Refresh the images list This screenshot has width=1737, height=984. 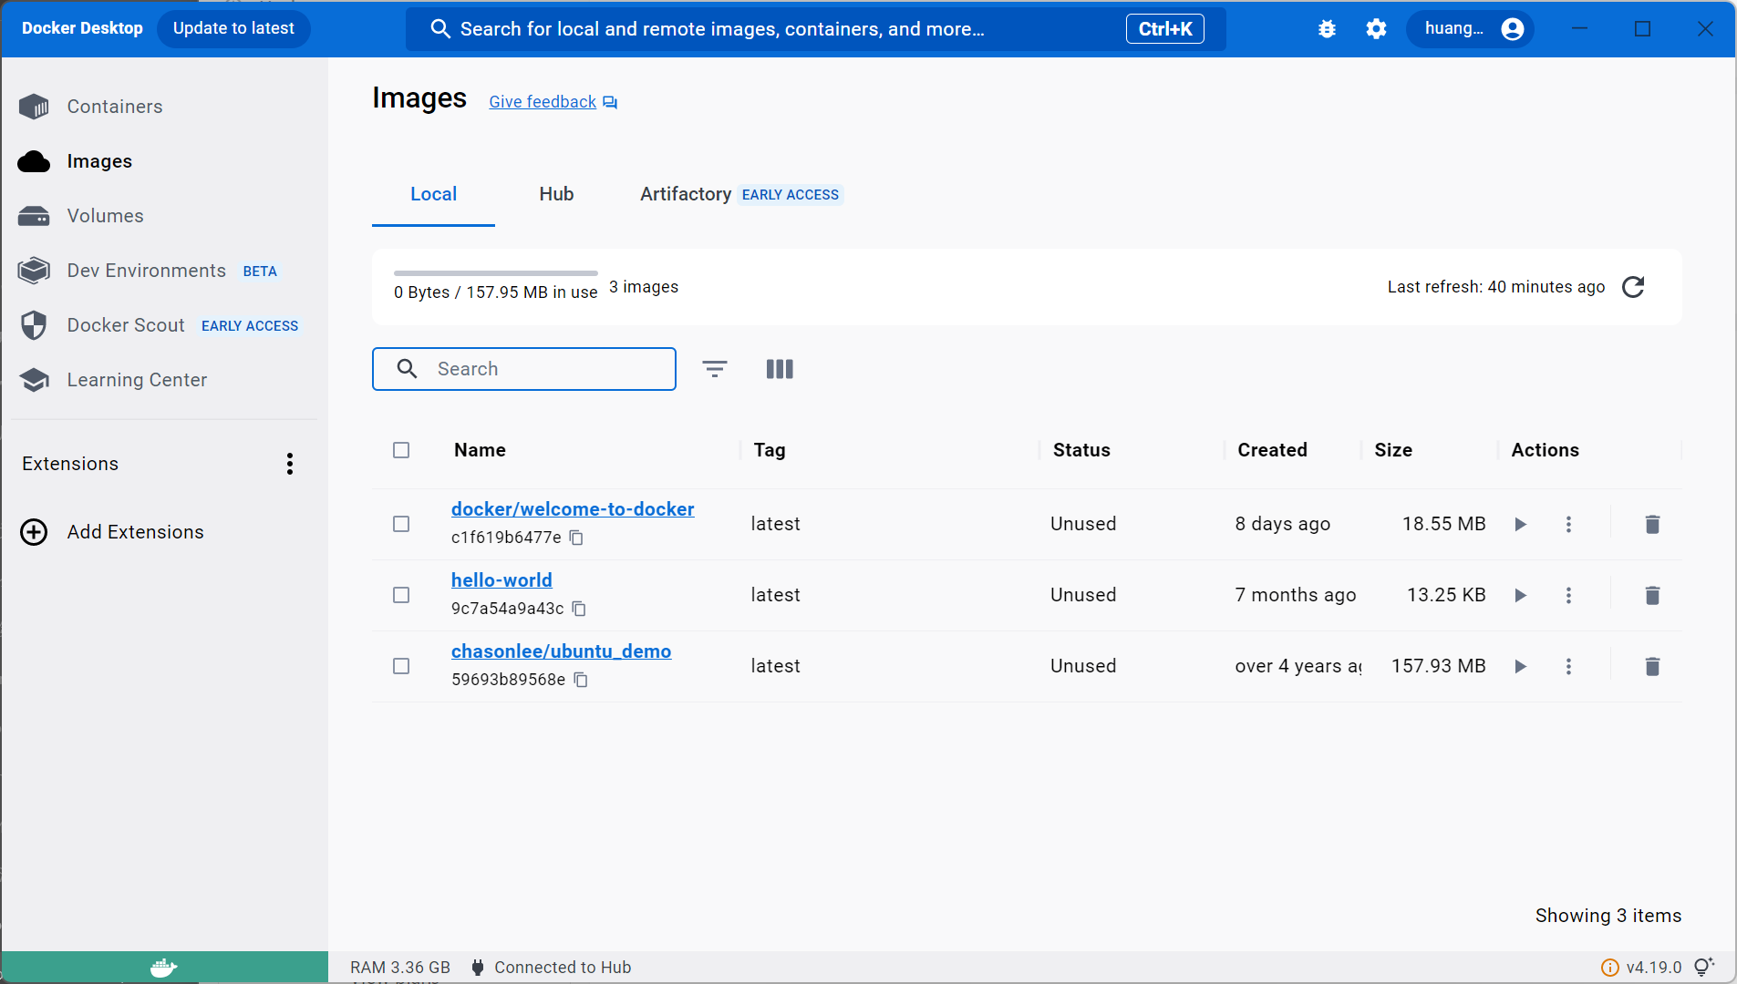pos(1633,287)
